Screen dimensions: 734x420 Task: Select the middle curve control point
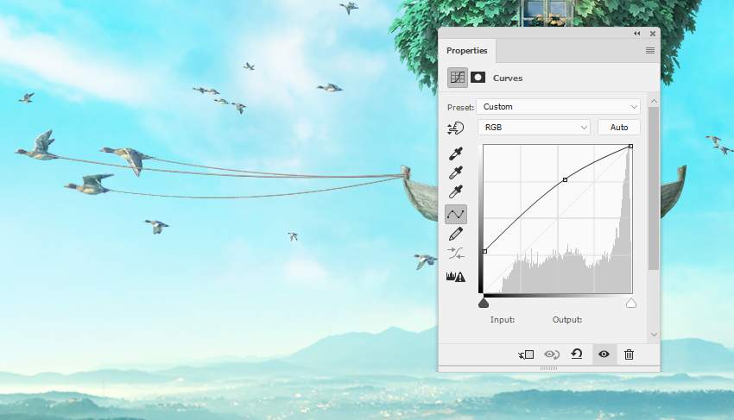565,179
